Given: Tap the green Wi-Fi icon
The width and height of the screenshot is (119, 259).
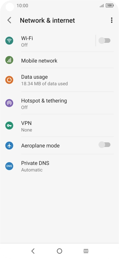Looking at the screenshot, I should pos(9,41).
